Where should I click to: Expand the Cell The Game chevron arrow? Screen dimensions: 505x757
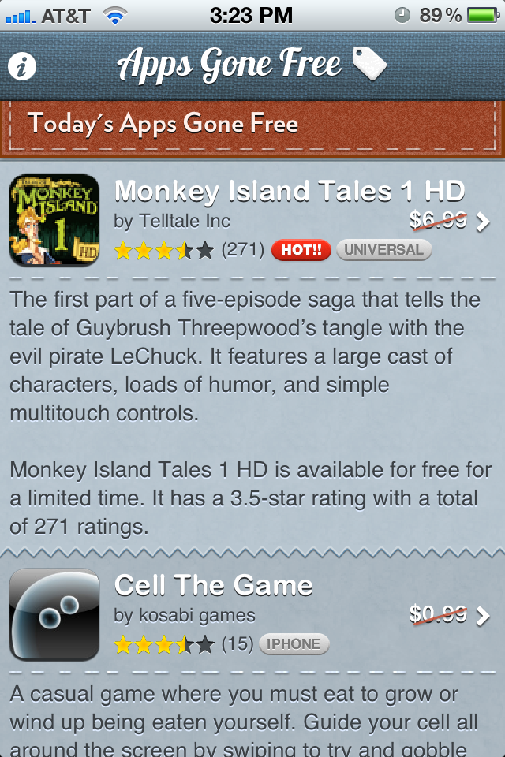point(483,616)
